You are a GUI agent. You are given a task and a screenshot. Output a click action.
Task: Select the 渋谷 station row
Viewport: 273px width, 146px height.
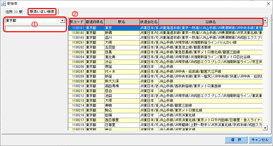coord(165,62)
